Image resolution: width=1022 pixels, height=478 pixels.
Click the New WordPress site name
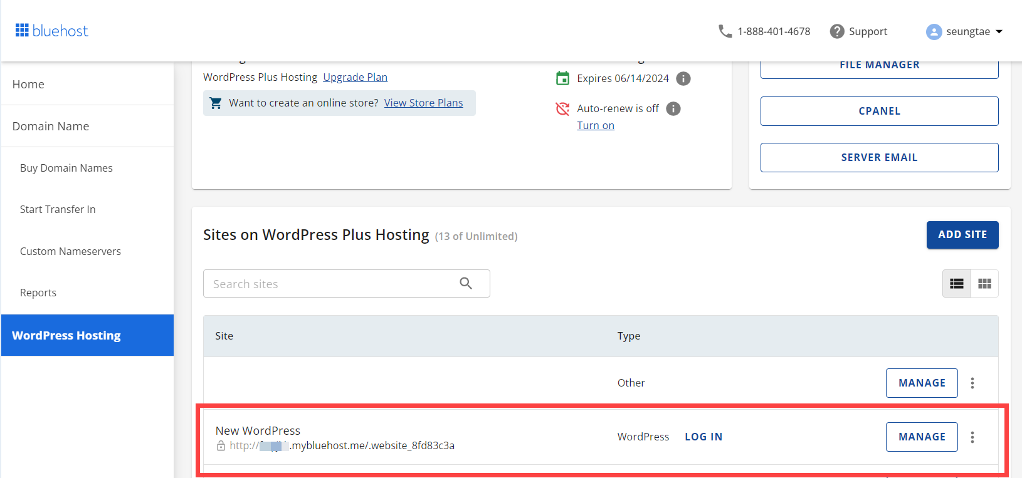click(x=258, y=430)
